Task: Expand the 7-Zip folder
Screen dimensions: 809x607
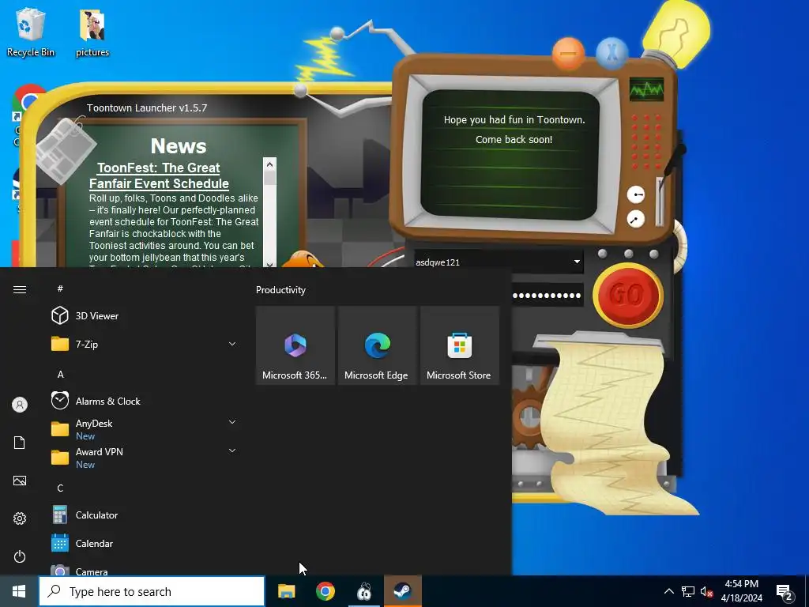Action: click(142, 344)
